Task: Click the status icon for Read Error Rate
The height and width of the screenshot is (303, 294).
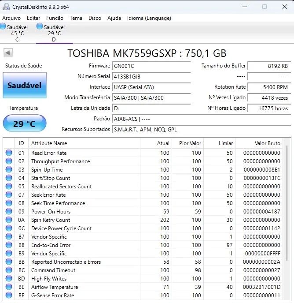Action: (x=9, y=153)
